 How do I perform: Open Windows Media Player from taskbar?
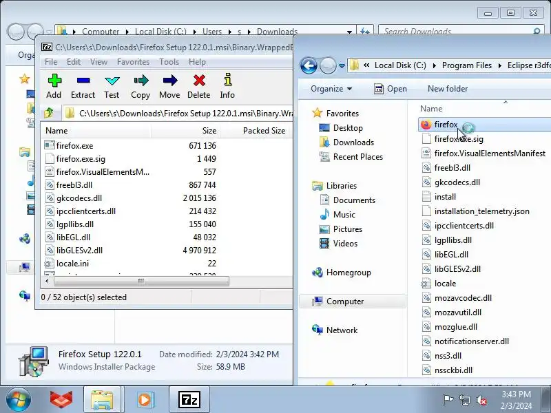click(x=145, y=400)
